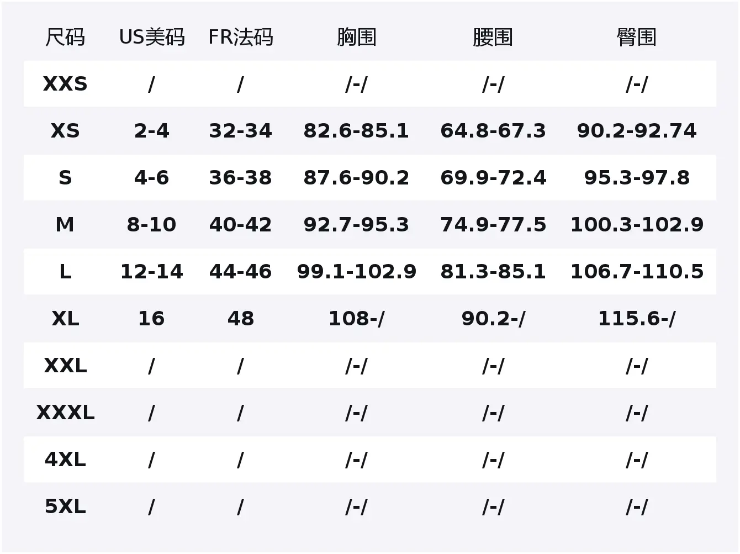
Task: Click the XXXL size row label
Action: [x=65, y=413]
